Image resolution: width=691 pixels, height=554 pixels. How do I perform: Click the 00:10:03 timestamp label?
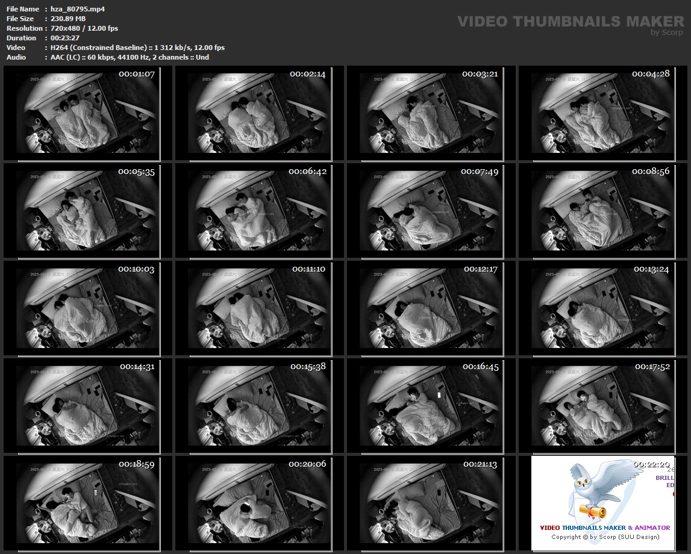click(x=136, y=269)
